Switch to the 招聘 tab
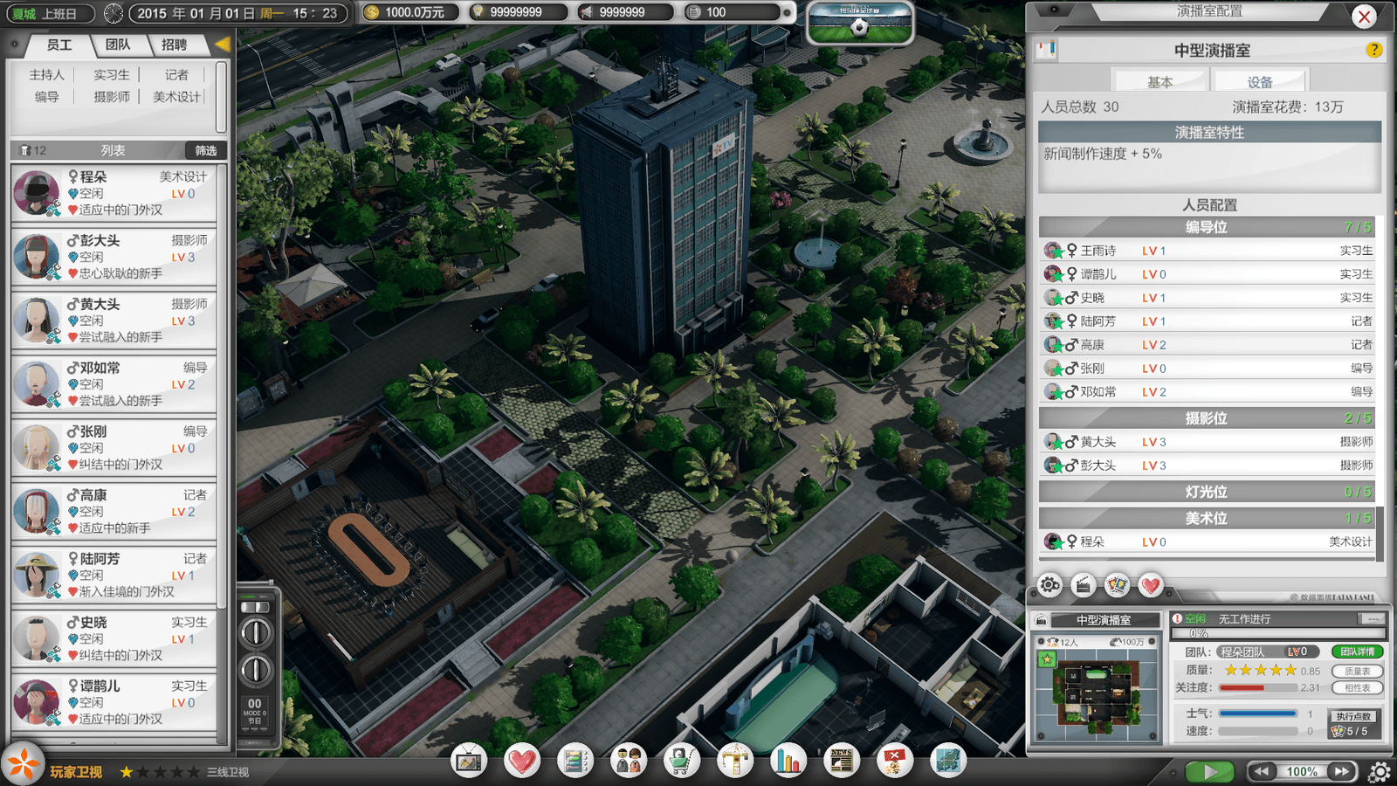The height and width of the screenshot is (786, 1397). 175,45
